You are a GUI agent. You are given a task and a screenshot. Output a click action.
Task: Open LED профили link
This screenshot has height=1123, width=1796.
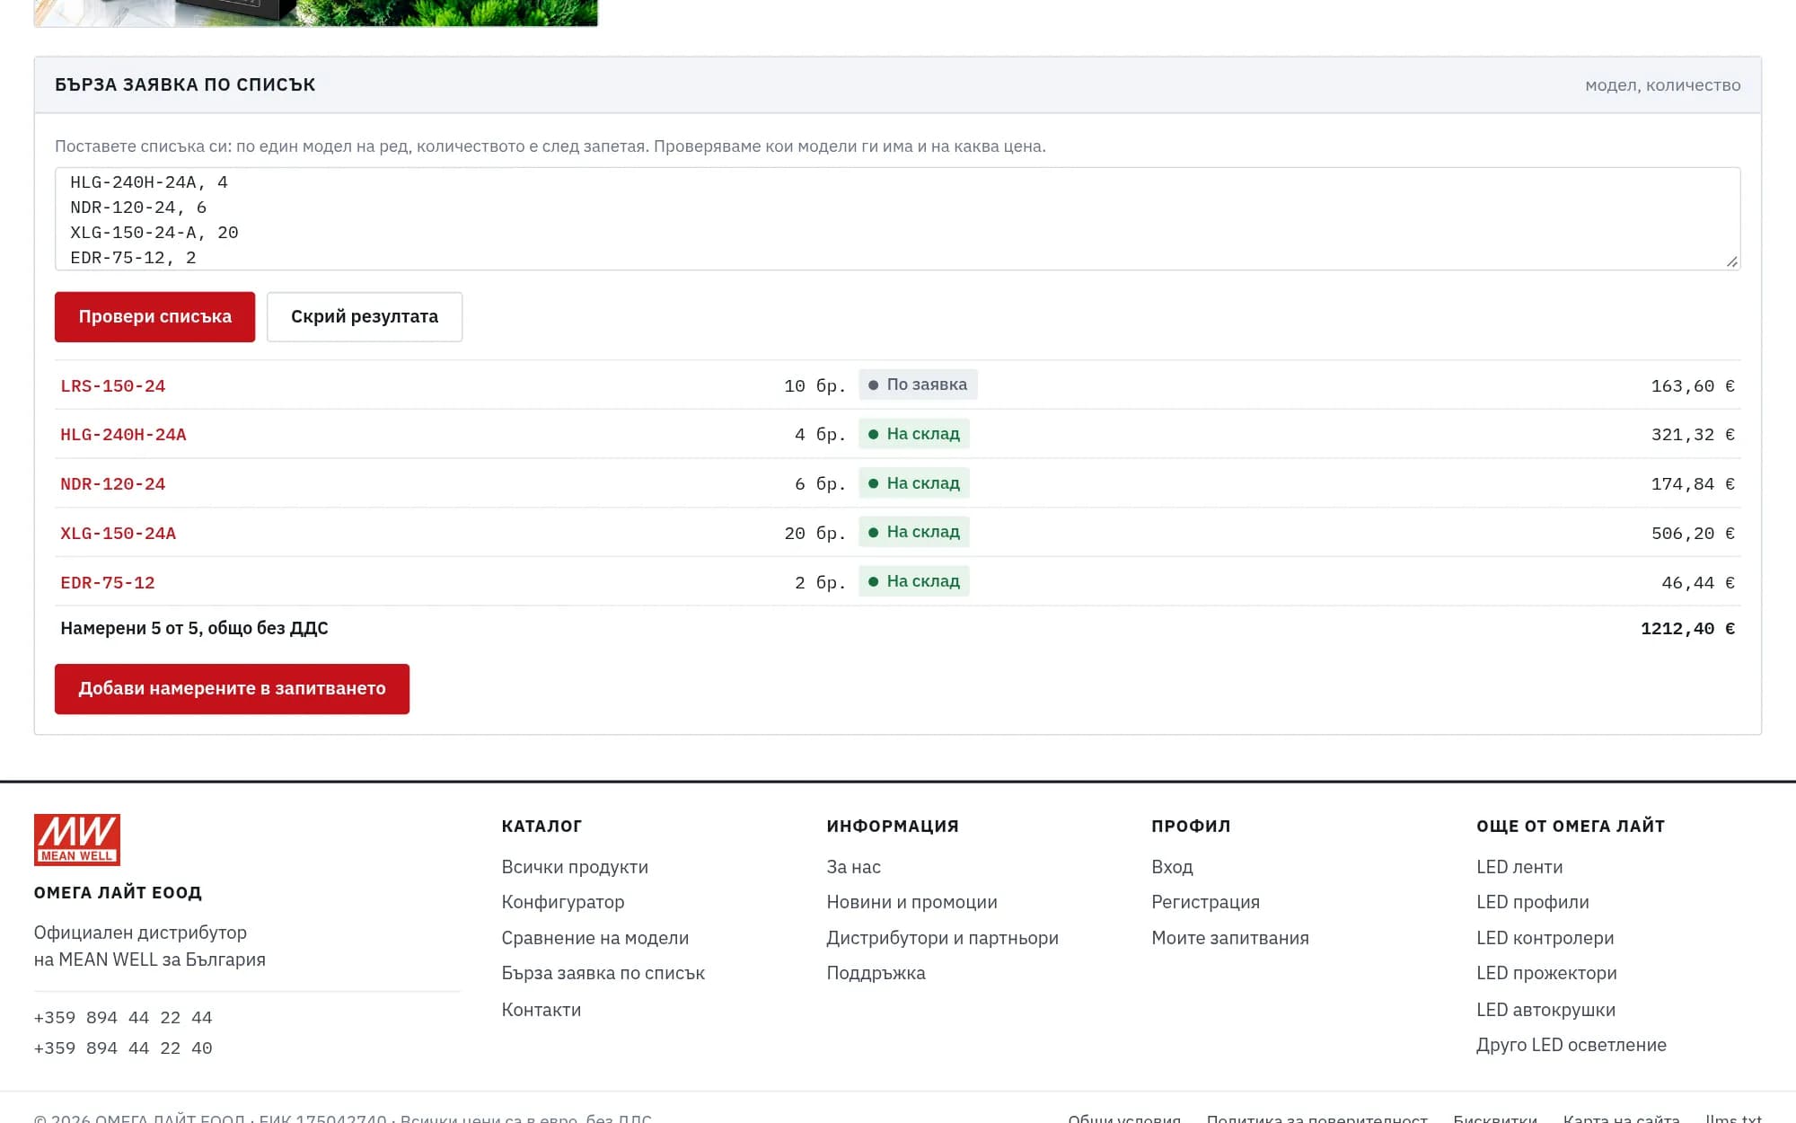coord(1533,902)
